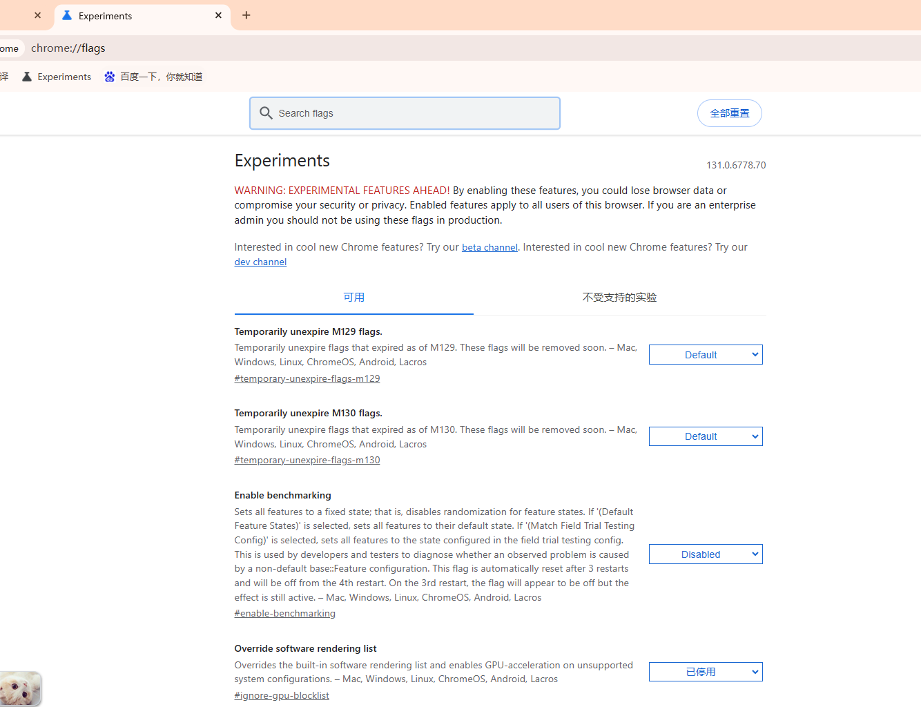This screenshot has height=707, width=921.
Task: Open the Experiments bookmark
Action: [57, 77]
